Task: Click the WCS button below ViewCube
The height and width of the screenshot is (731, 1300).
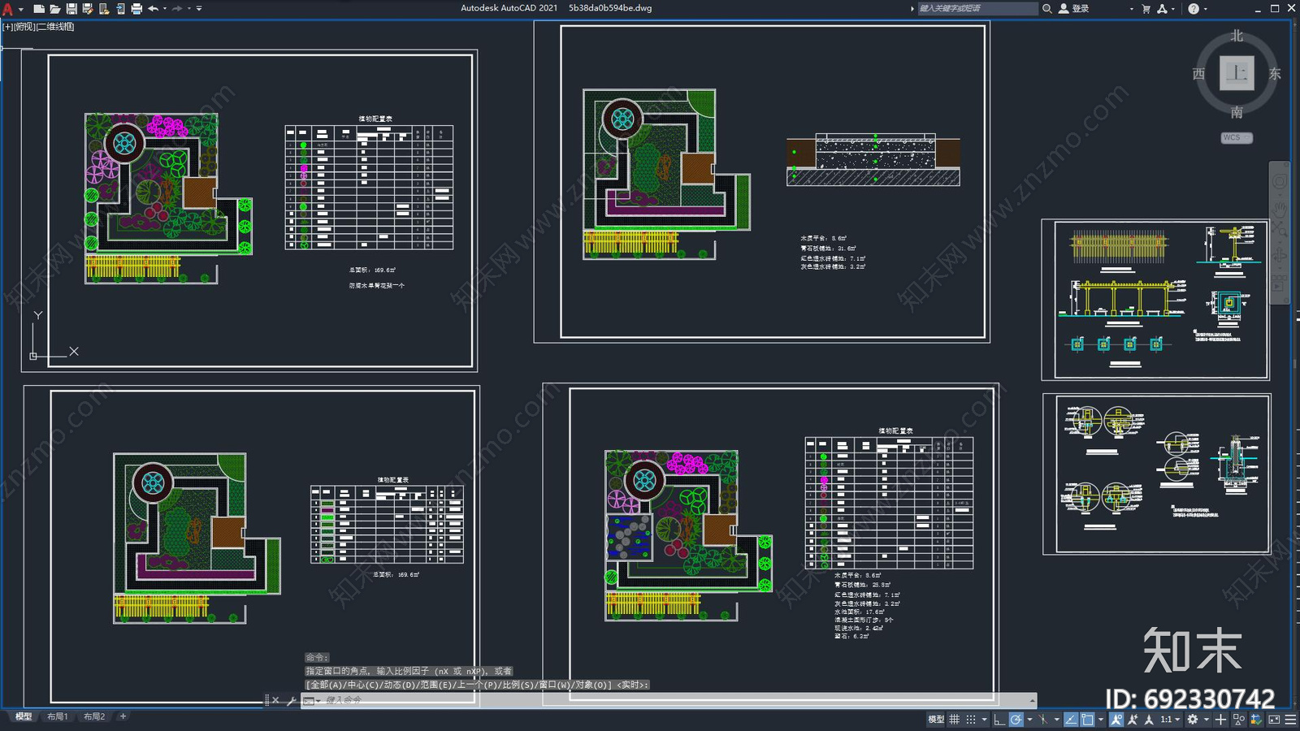Action: point(1236,138)
